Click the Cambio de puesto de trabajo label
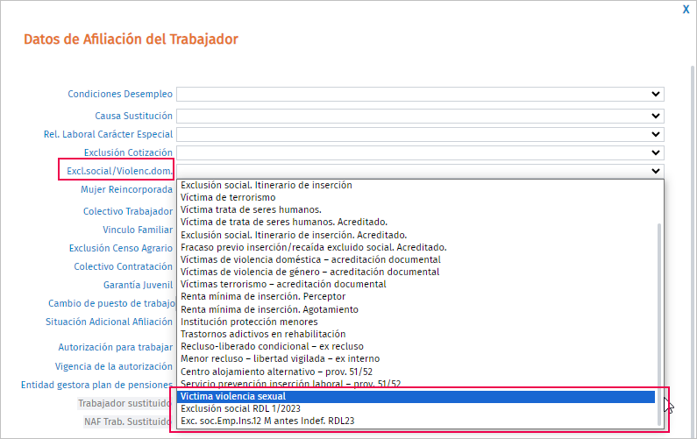 coord(111,303)
